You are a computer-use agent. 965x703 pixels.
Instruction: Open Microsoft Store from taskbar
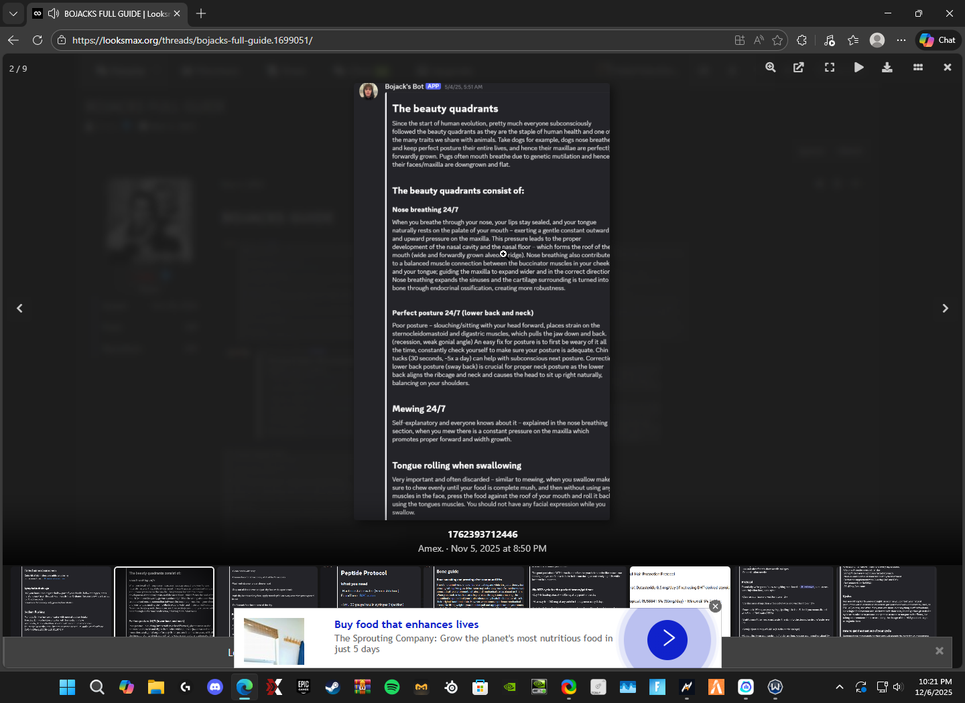[x=480, y=687]
